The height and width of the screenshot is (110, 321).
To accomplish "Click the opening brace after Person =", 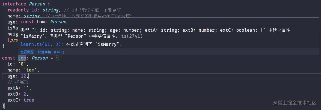I will (x=57, y=58).
